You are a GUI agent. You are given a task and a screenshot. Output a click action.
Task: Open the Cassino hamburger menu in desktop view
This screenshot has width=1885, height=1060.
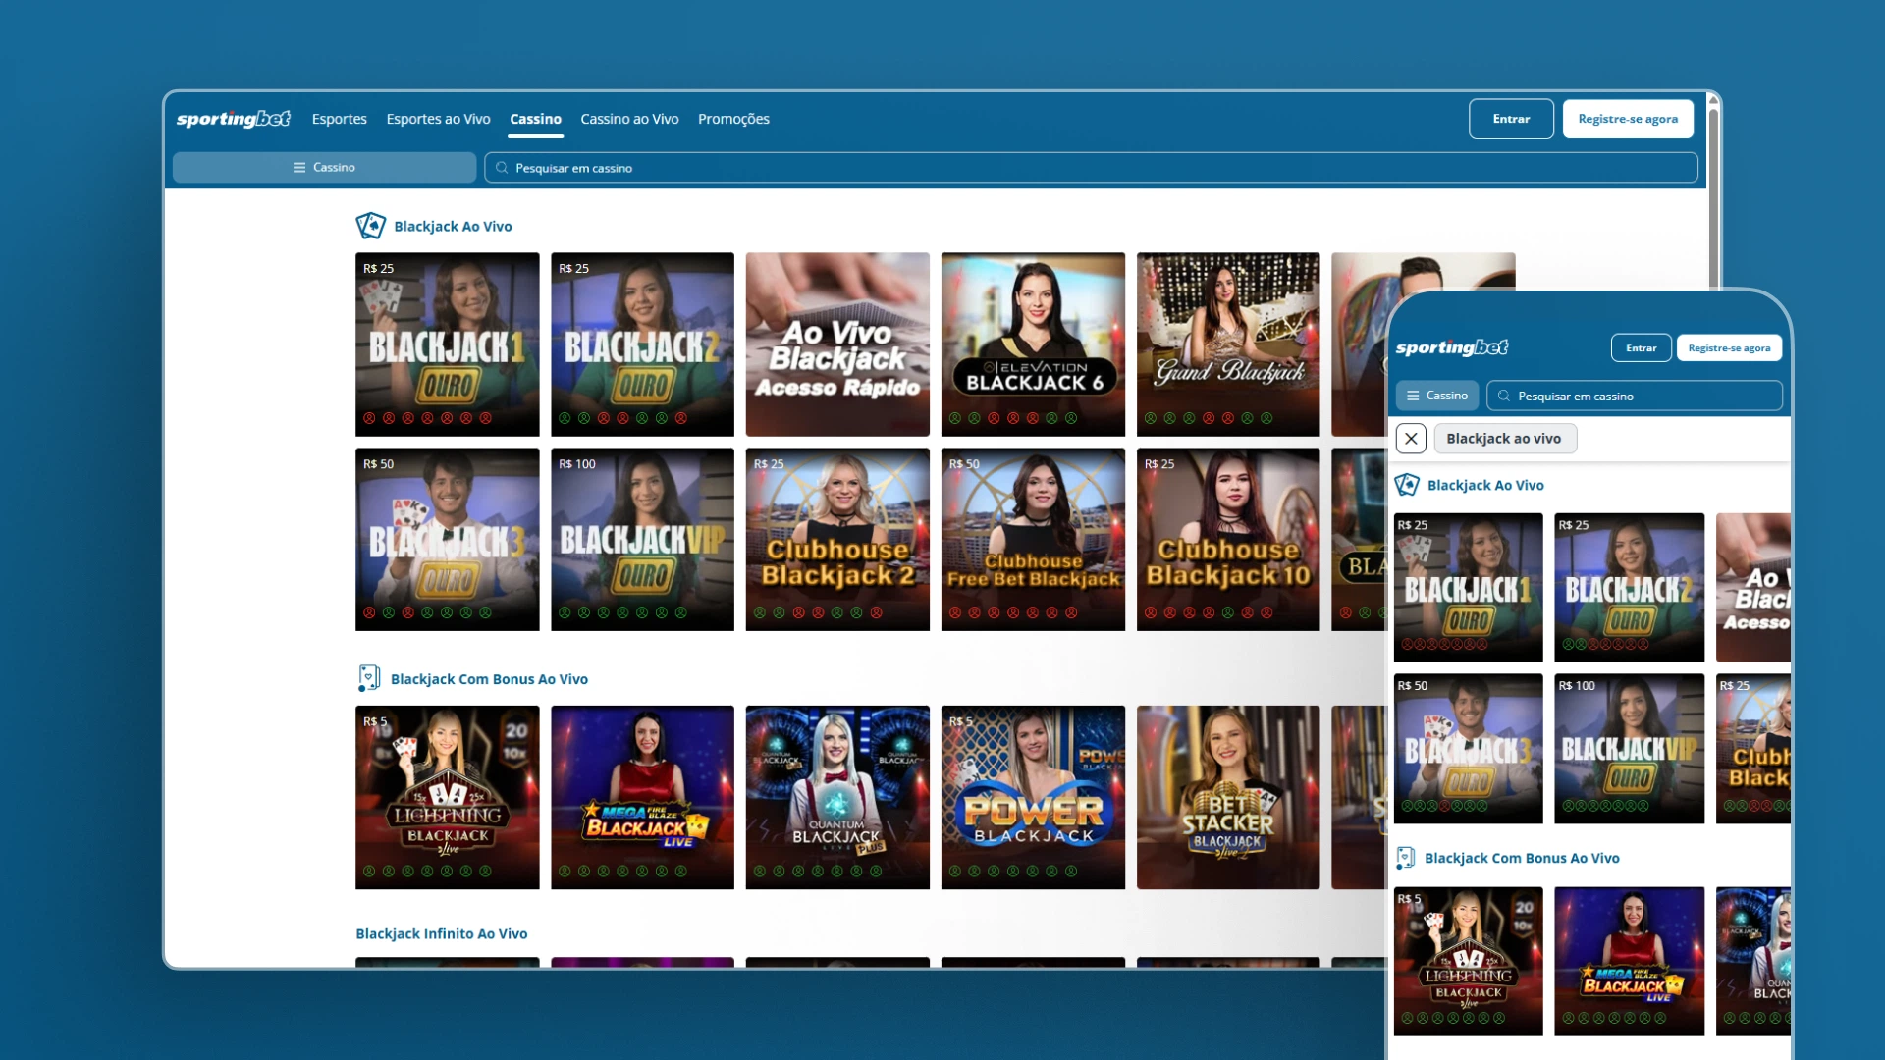point(324,168)
